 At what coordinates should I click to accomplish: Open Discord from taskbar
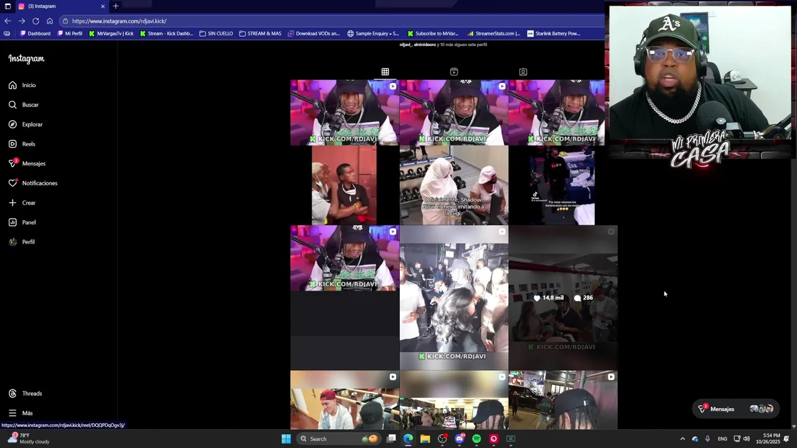point(460,439)
